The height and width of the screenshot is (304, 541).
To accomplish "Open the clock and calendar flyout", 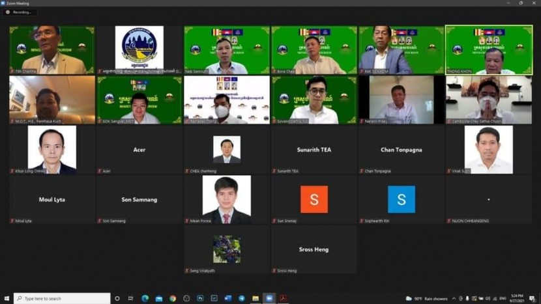I will point(518,298).
